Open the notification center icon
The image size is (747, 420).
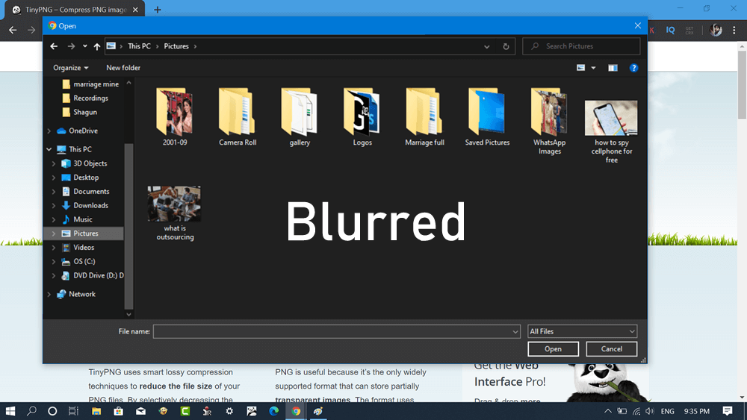pos(728,411)
